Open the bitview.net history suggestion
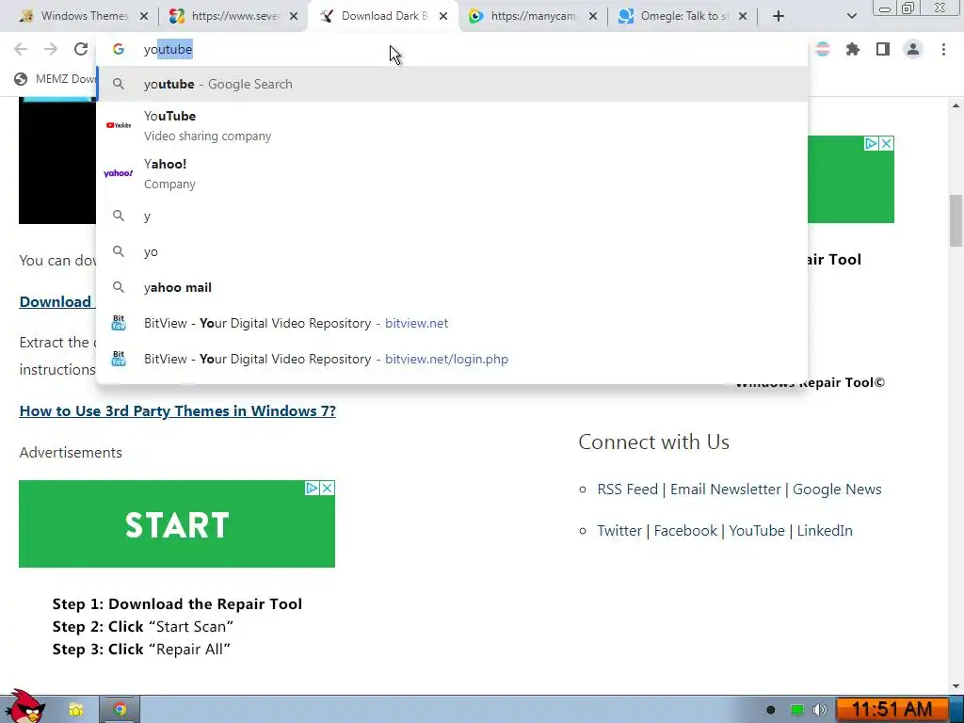This screenshot has height=723, width=964. (452, 323)
